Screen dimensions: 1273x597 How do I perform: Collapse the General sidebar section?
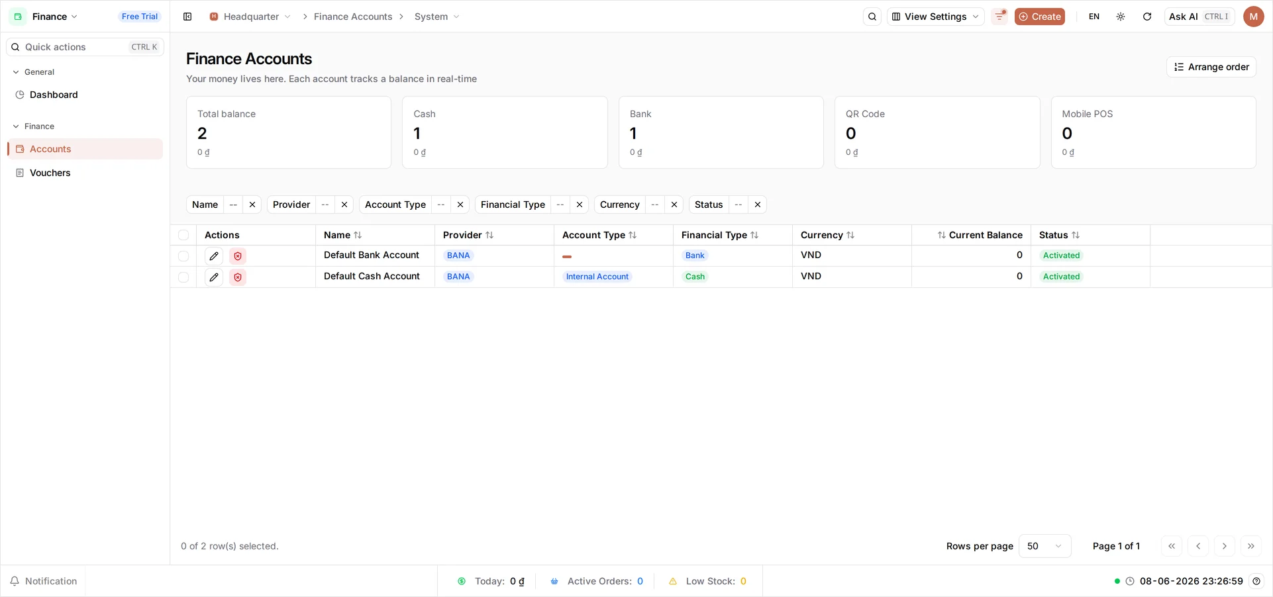pos(34,72)
